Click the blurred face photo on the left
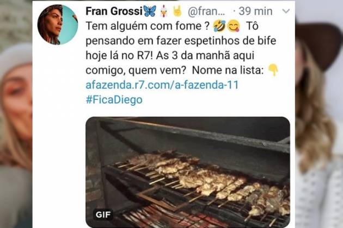 [x=16, y=114]
